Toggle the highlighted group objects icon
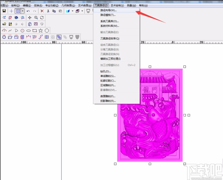The height and width of the screenshot is (180, 223). pyautogui.click(x=59, y=37)
